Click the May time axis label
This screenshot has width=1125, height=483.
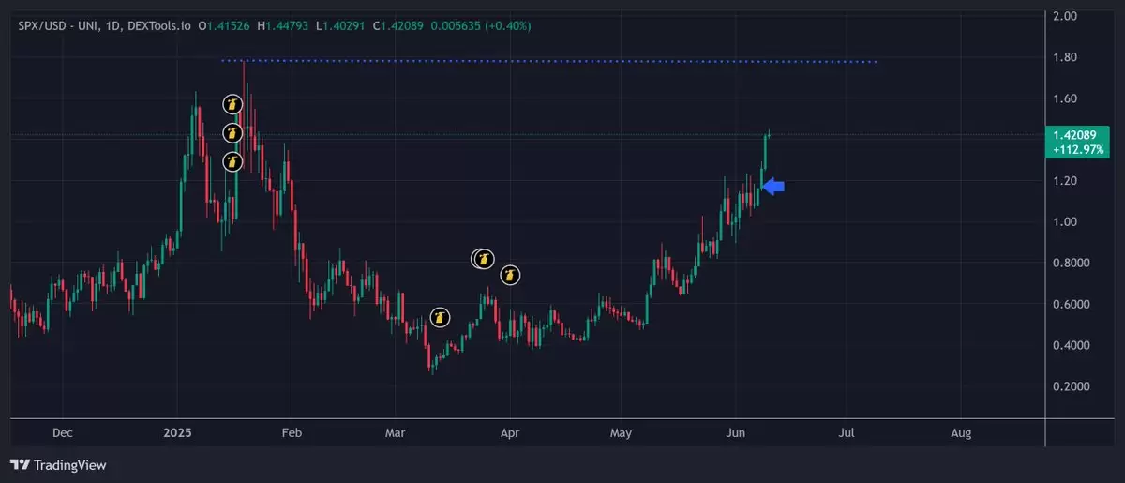[x=621, y=433]
